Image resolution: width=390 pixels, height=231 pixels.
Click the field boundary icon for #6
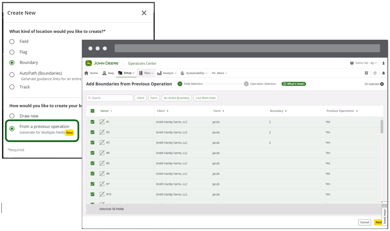102,174
